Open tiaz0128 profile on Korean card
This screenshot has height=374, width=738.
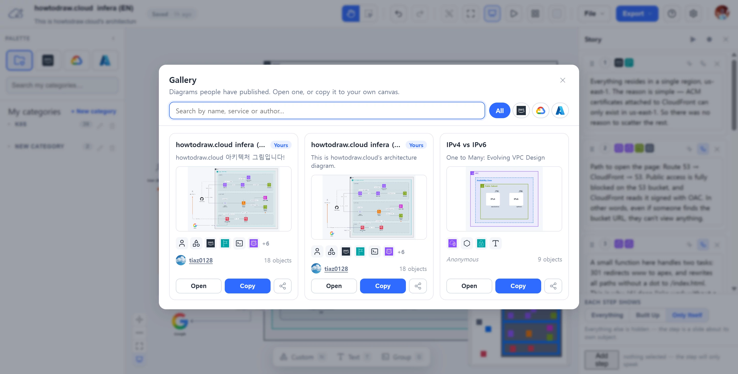201,260
